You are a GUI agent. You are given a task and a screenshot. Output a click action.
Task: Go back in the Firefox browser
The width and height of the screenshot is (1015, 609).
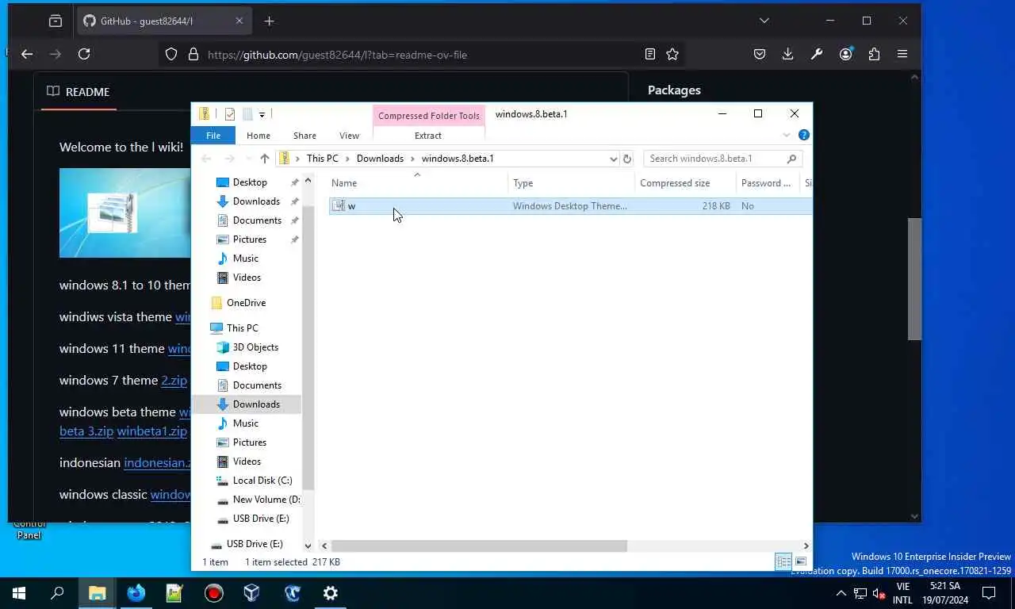point(27,54)
